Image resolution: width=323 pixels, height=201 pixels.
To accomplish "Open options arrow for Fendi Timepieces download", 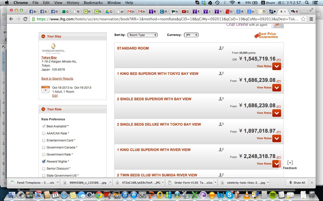I will (x=58, y=183).
